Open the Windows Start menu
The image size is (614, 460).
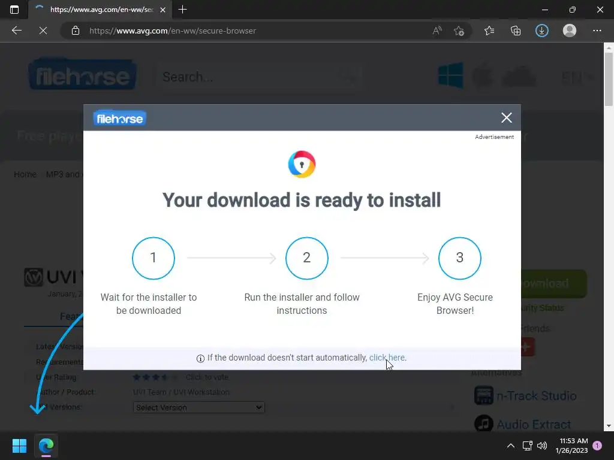click(x=19, y=446)
